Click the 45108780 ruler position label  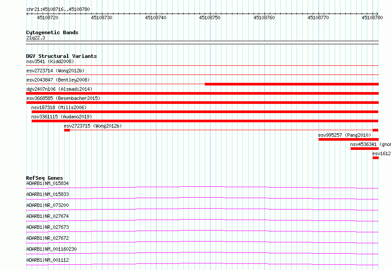[372, 18]
